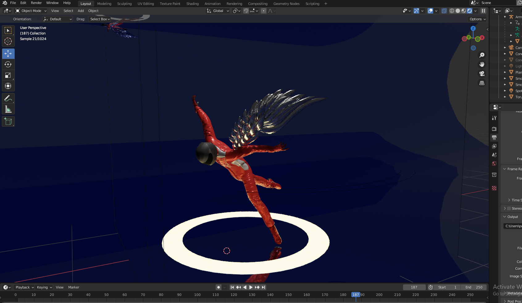The height and width of the screenshot is (303, 522).
Task: Activate the Scale tool
Action: (x=8, y=75)
